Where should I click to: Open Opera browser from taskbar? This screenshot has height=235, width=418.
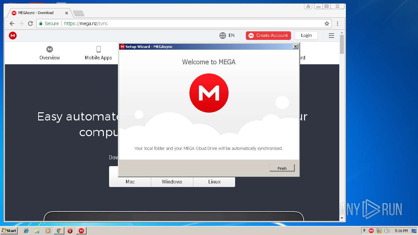tap(70, 231)
